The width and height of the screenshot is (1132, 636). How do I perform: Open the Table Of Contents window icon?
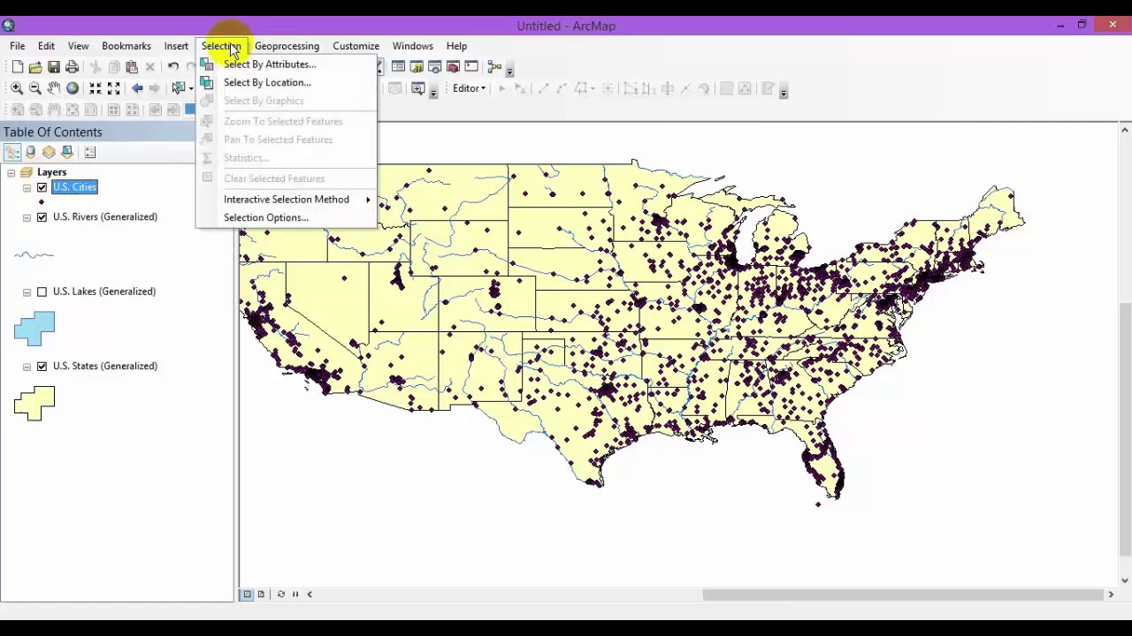(x=398, y=67)
